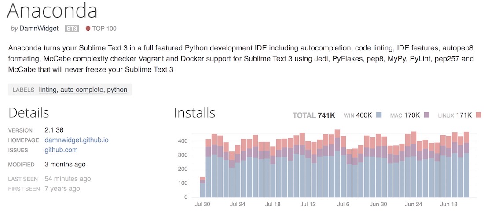This screenshot has width=484, height=212.
Task: Click the short first bar above Jul 30
Action: (x=202, y=187)
